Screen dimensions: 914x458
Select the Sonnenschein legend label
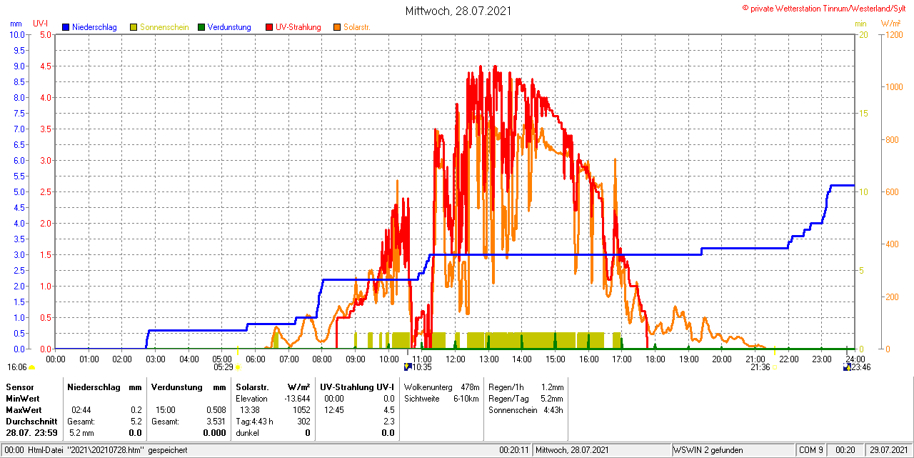(164, 27)
